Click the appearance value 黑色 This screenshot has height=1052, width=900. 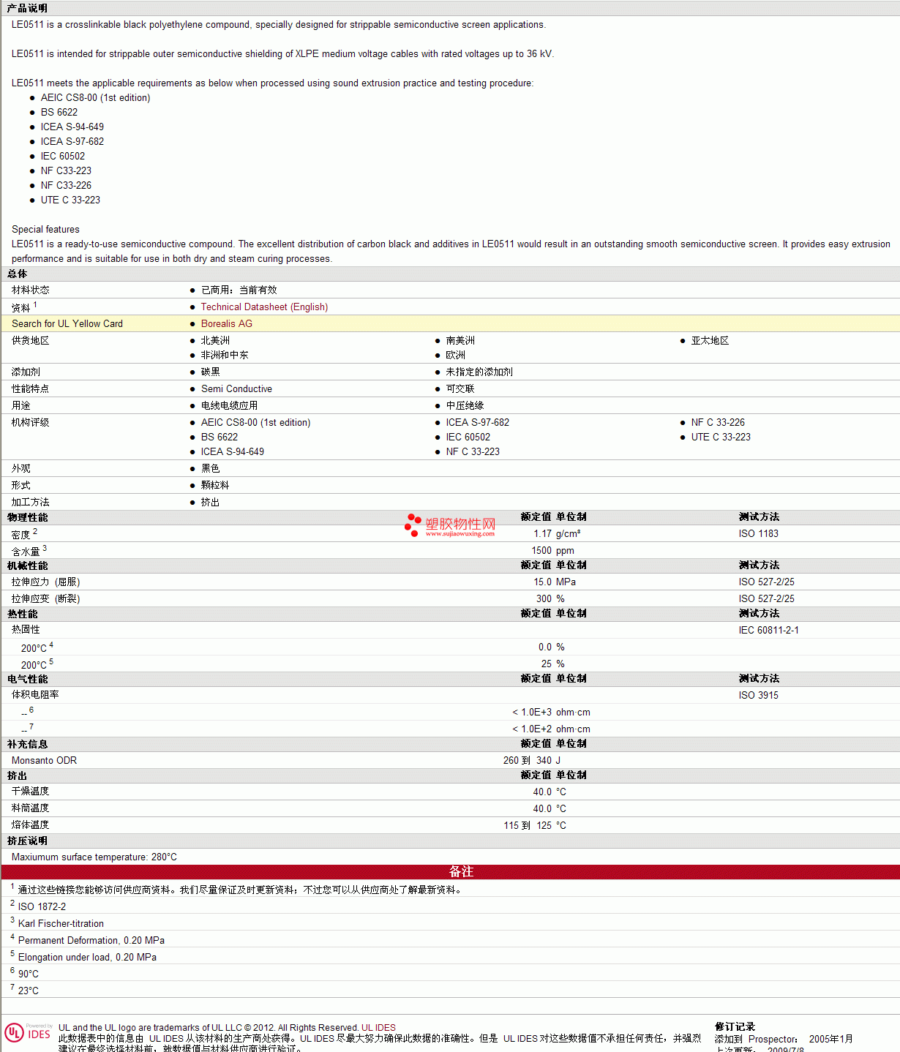coord(211,469)
